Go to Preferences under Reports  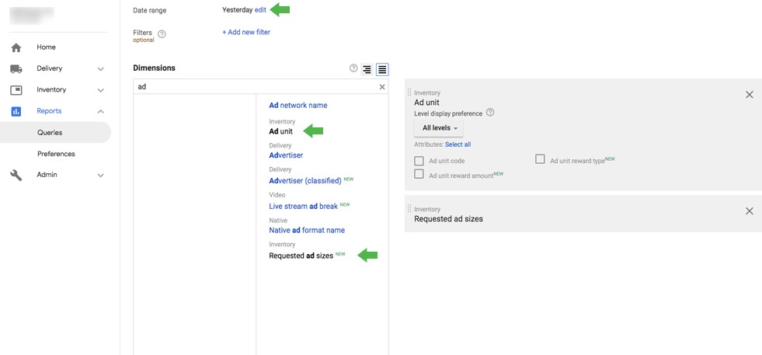pyautogui.click(x=56, y=154)
